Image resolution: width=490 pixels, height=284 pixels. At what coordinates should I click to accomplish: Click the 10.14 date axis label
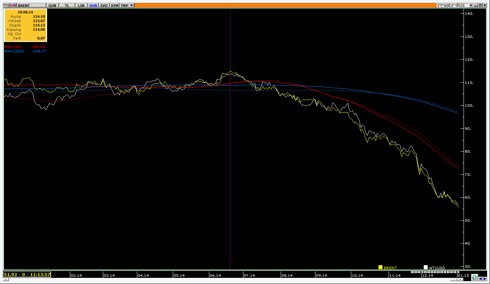pos(357,275)
